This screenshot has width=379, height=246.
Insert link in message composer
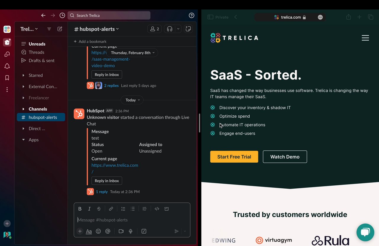(x=111, y=209)
